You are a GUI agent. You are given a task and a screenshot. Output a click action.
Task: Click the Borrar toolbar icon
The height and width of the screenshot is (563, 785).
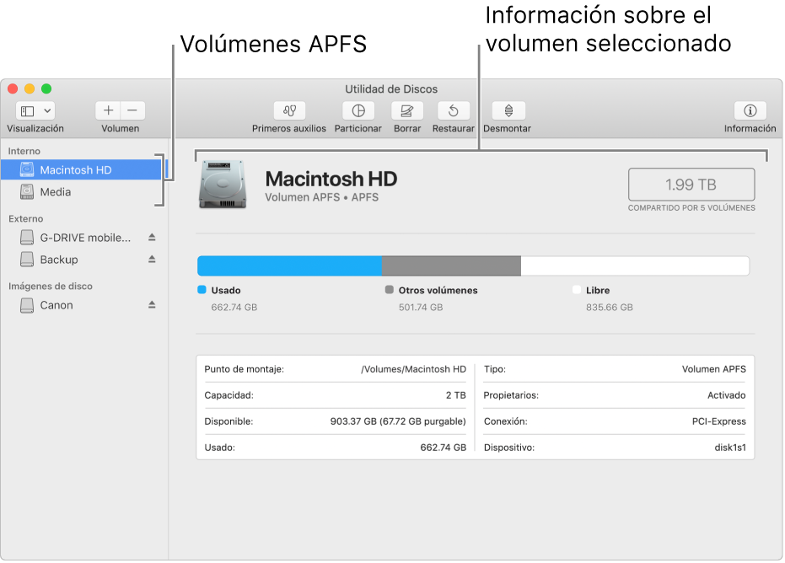coord(407,110)
